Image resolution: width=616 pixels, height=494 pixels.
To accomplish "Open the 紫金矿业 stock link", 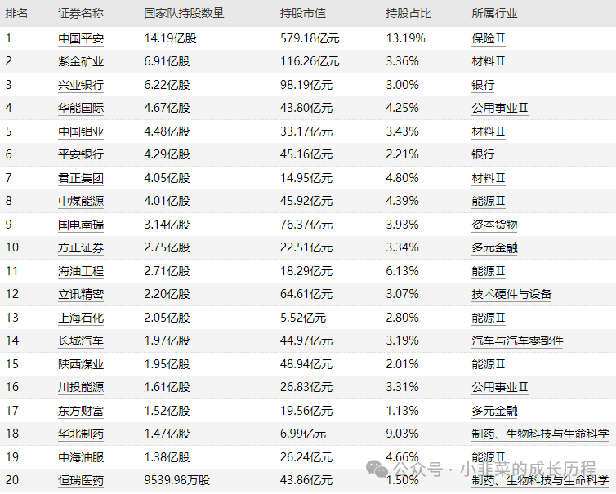I will coord(81,62).
